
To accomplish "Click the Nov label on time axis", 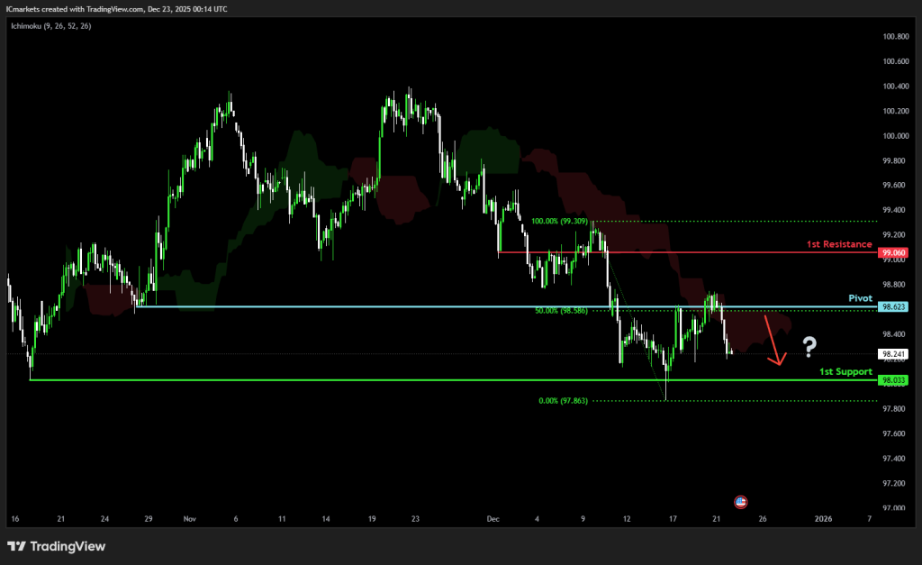I will pyautogui.click(x=188, y=519).
